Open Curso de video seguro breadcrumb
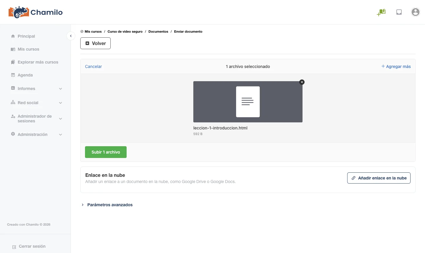The width and height of the screenshot is (425, 253). 125,31
